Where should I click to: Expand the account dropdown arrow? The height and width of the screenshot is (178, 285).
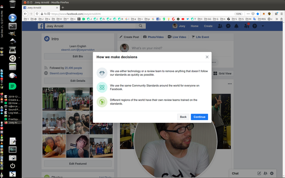263,26
